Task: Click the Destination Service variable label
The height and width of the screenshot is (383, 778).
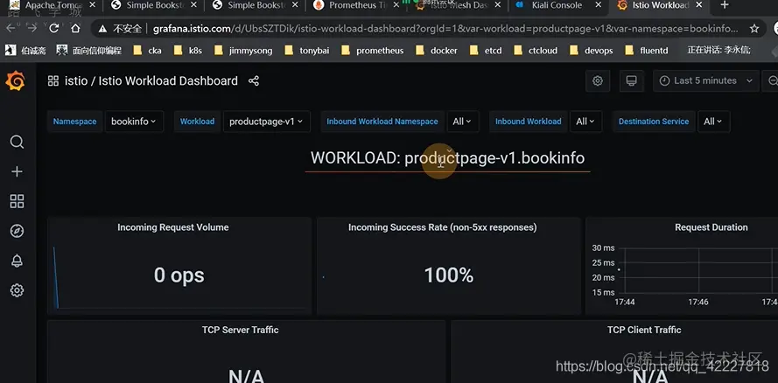Action: (654, 122)
